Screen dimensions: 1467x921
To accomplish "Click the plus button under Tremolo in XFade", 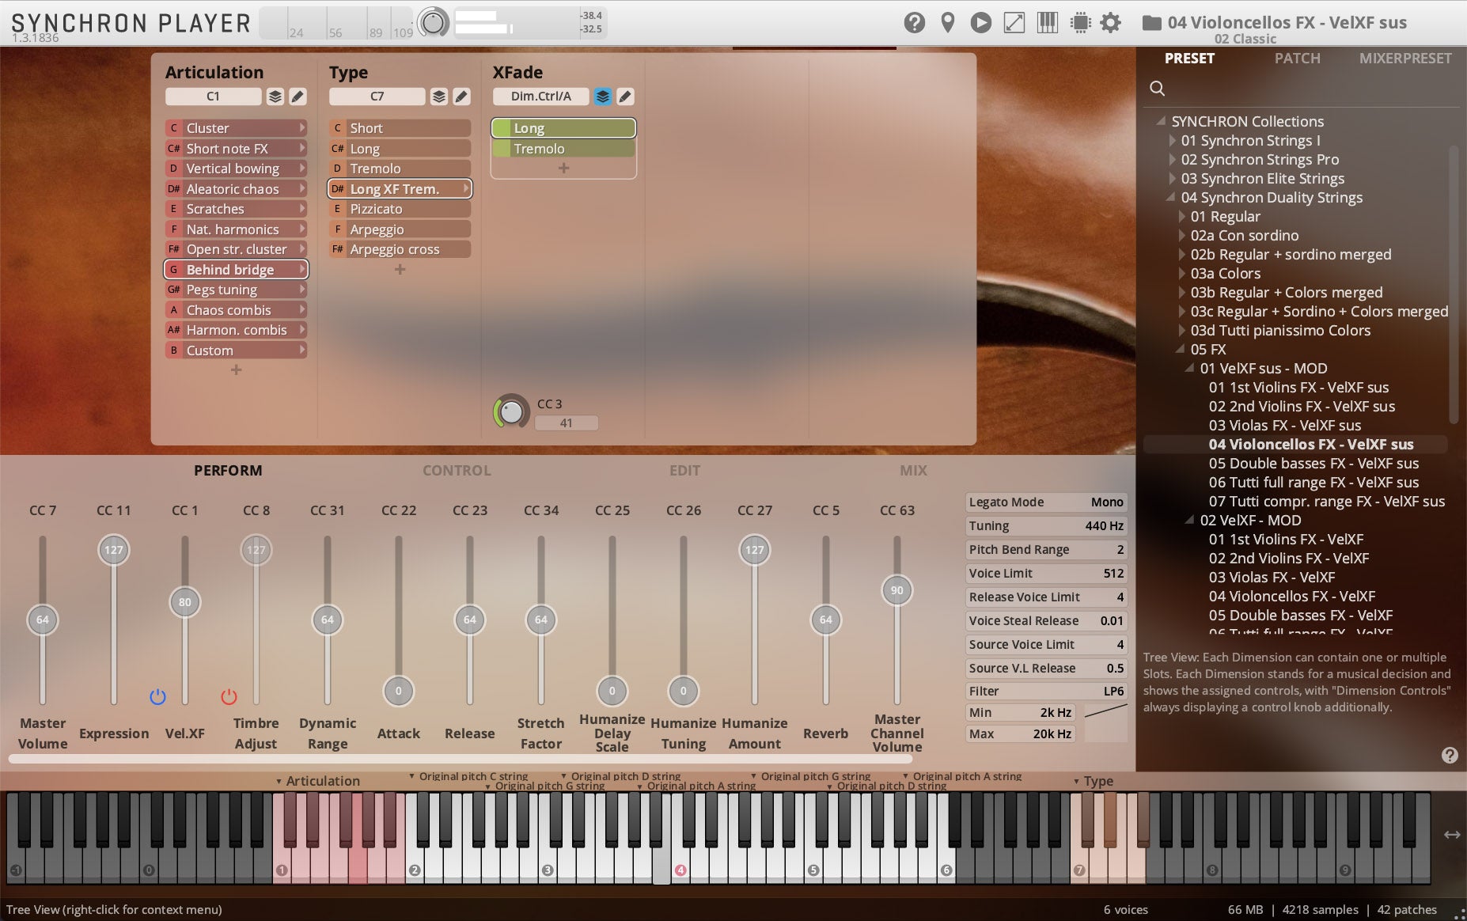I will point(563,168).
